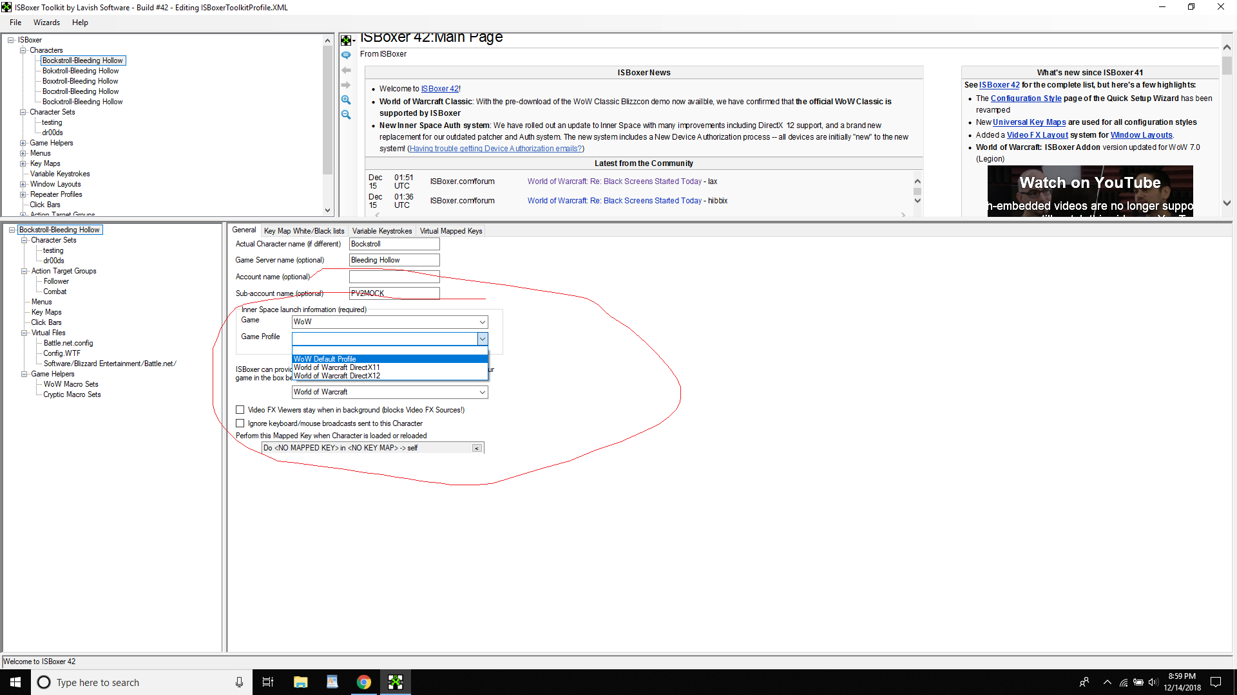The width and height of the screenshot is (1237, 695).
Task: Open the Windows Start menu
Action: 15,682
